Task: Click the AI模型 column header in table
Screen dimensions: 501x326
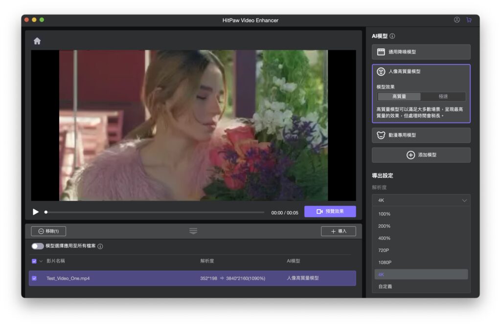Action: 294,261
